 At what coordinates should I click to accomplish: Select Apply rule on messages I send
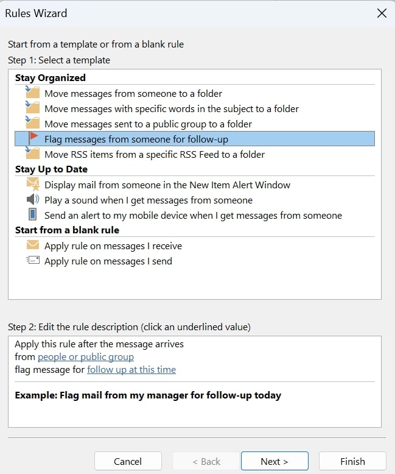(x=108, y=261)
